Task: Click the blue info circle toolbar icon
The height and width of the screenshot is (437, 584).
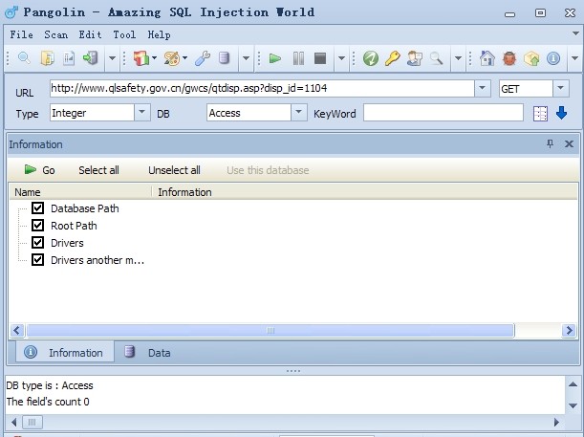Action: point(553,58)
